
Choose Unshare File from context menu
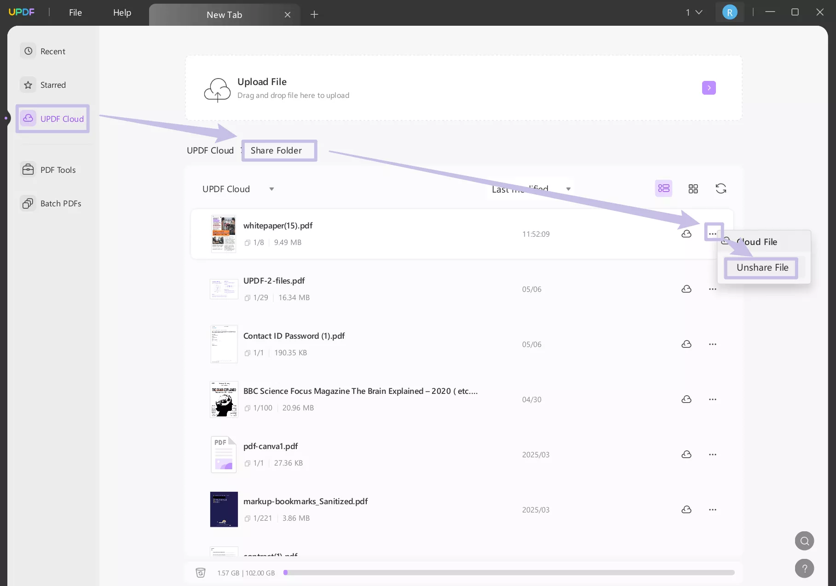[x=762, y=267]
